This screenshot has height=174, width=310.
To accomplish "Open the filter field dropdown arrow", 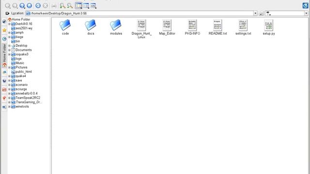I will click(306, 14).
